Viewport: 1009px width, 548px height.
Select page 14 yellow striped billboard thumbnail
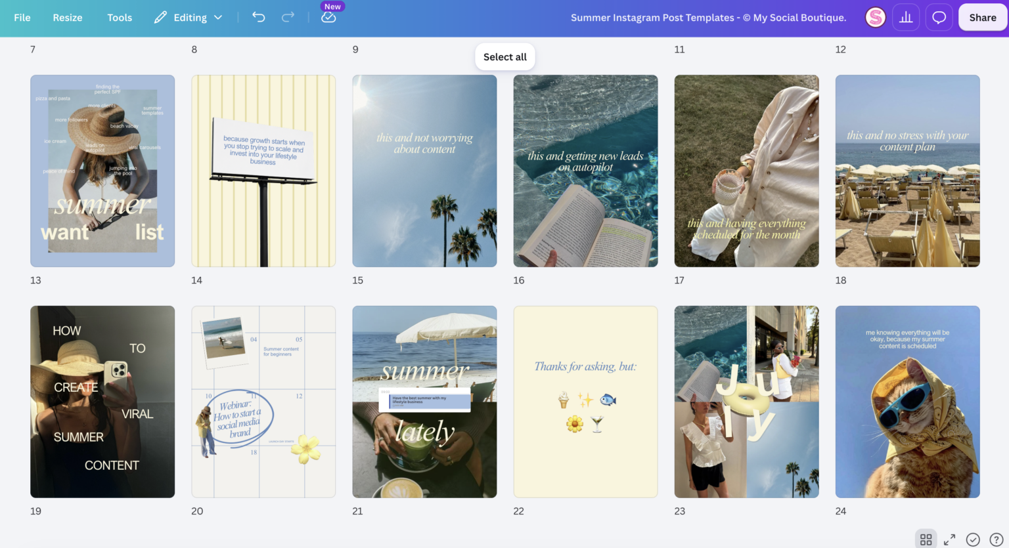coord(263,171)
